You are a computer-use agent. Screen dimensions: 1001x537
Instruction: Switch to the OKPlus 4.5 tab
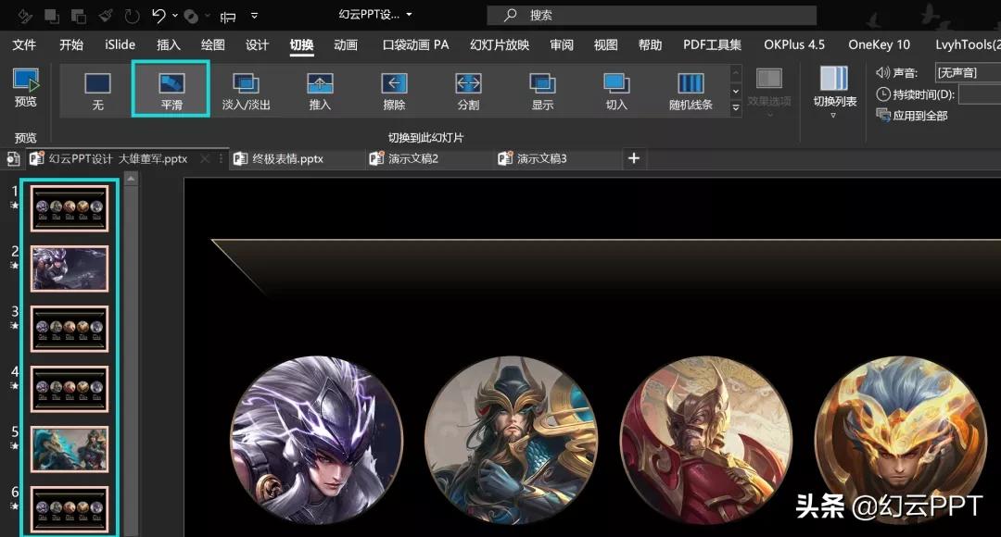click(794, 44)
